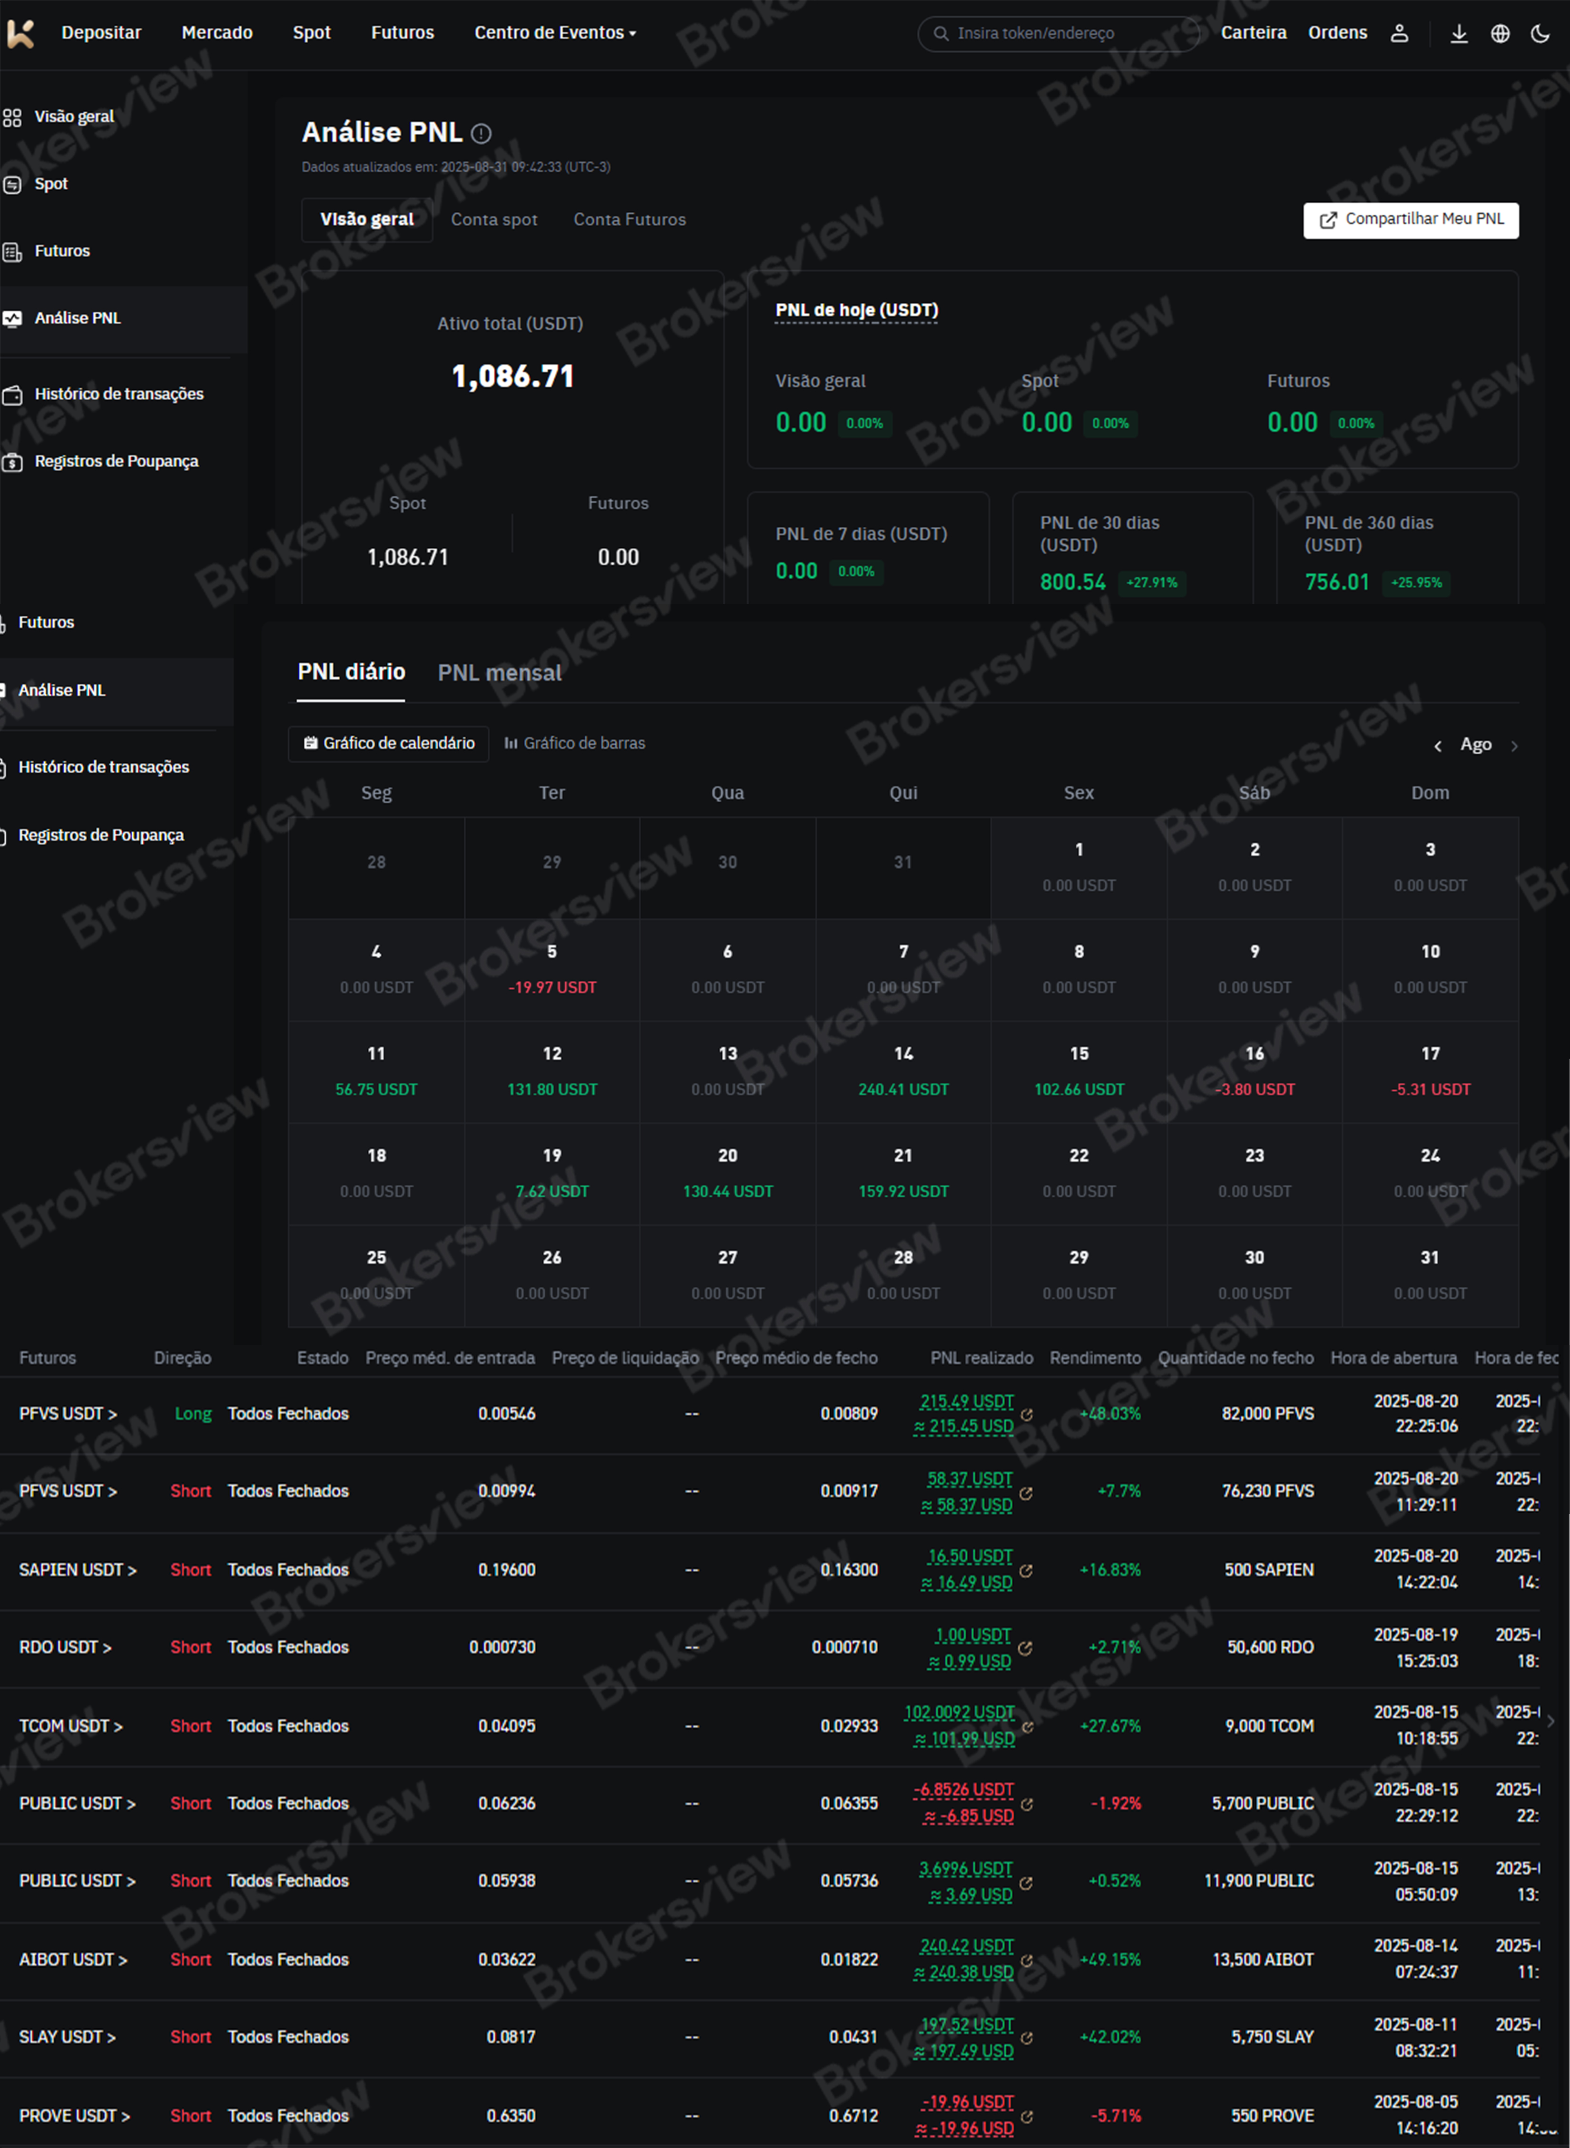Switch to Gráfico de barras view

tap(574, 743)
